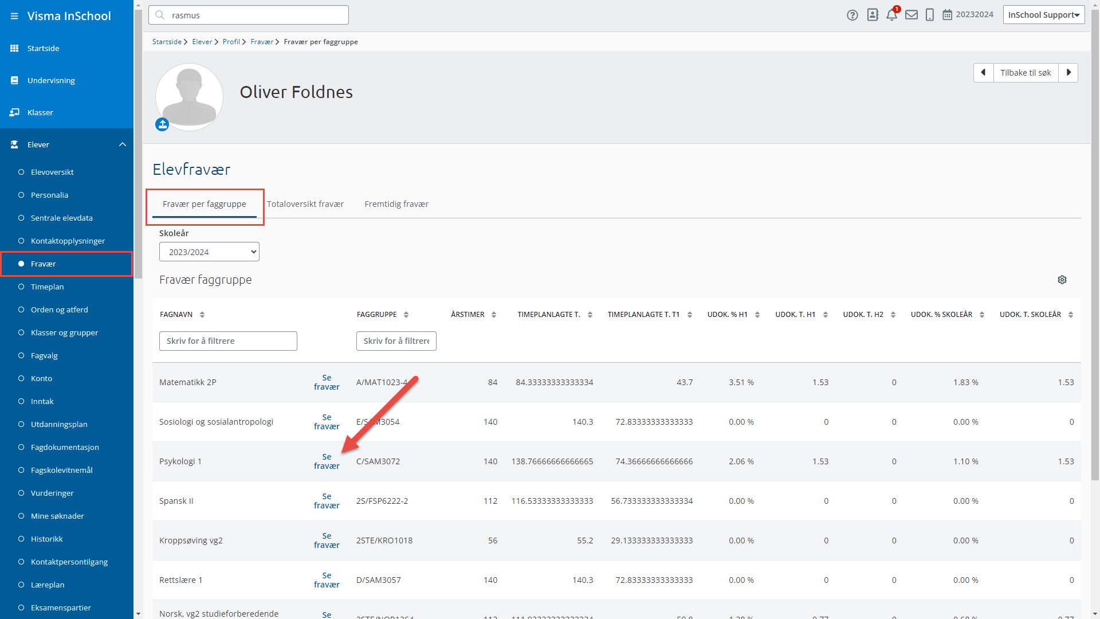Screen dimensions: 1100x619
Task: Upload a profile picture with the blue icon
Action: tap(162, 124)
